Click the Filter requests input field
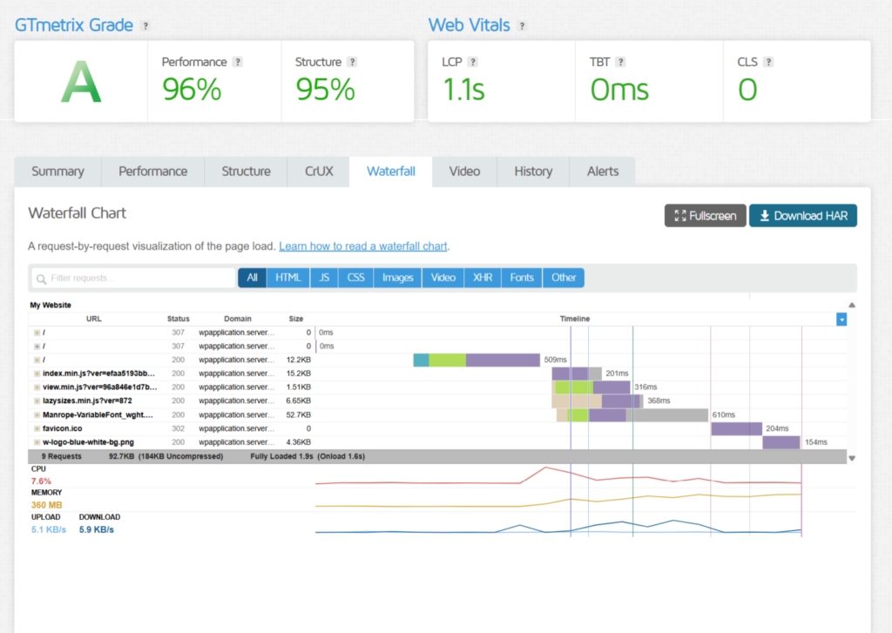The width and height of the screenshot is (892, 633). click(x=133, y=278)
